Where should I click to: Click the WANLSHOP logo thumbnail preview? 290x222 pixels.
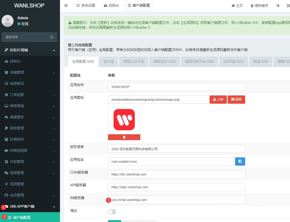[x=124, y=120]
